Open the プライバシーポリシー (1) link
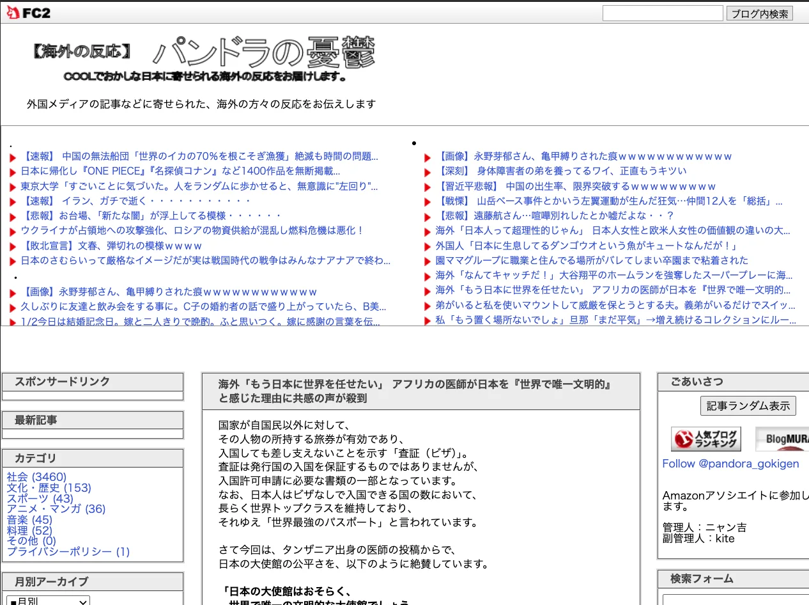This screenshot has width=809, height=605. click(x=68, y=551)
